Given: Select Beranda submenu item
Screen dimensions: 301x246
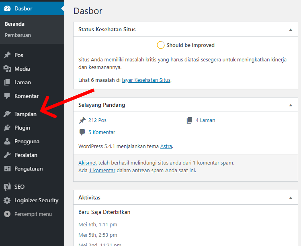Looking at the screenshot, I should point(14,24).
